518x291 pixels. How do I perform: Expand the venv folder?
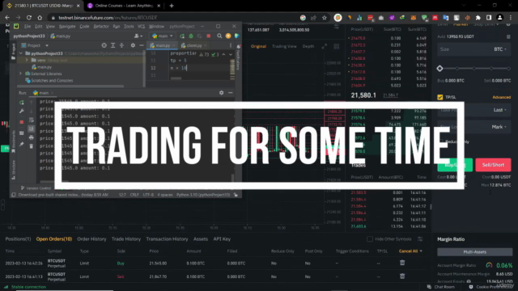[27, 60]
